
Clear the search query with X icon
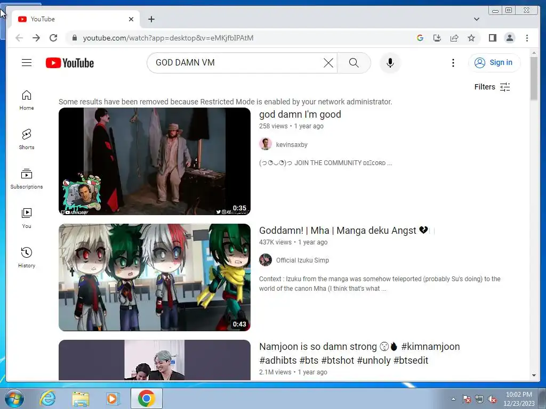point(328,63)
